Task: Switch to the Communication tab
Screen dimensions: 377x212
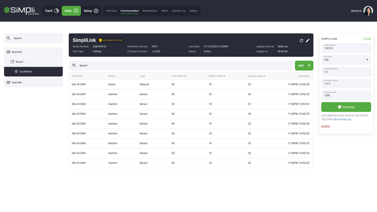Action: click(x=129, y=11)
